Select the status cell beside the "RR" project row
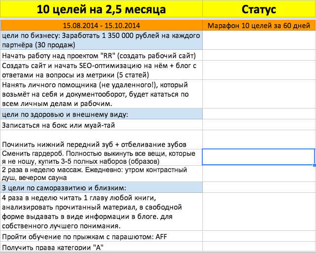 click(x=259, y=55)
